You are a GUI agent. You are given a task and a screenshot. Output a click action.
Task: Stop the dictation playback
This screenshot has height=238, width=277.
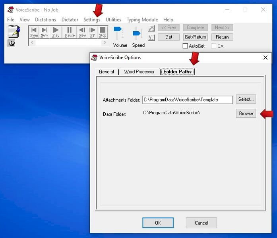103,32
